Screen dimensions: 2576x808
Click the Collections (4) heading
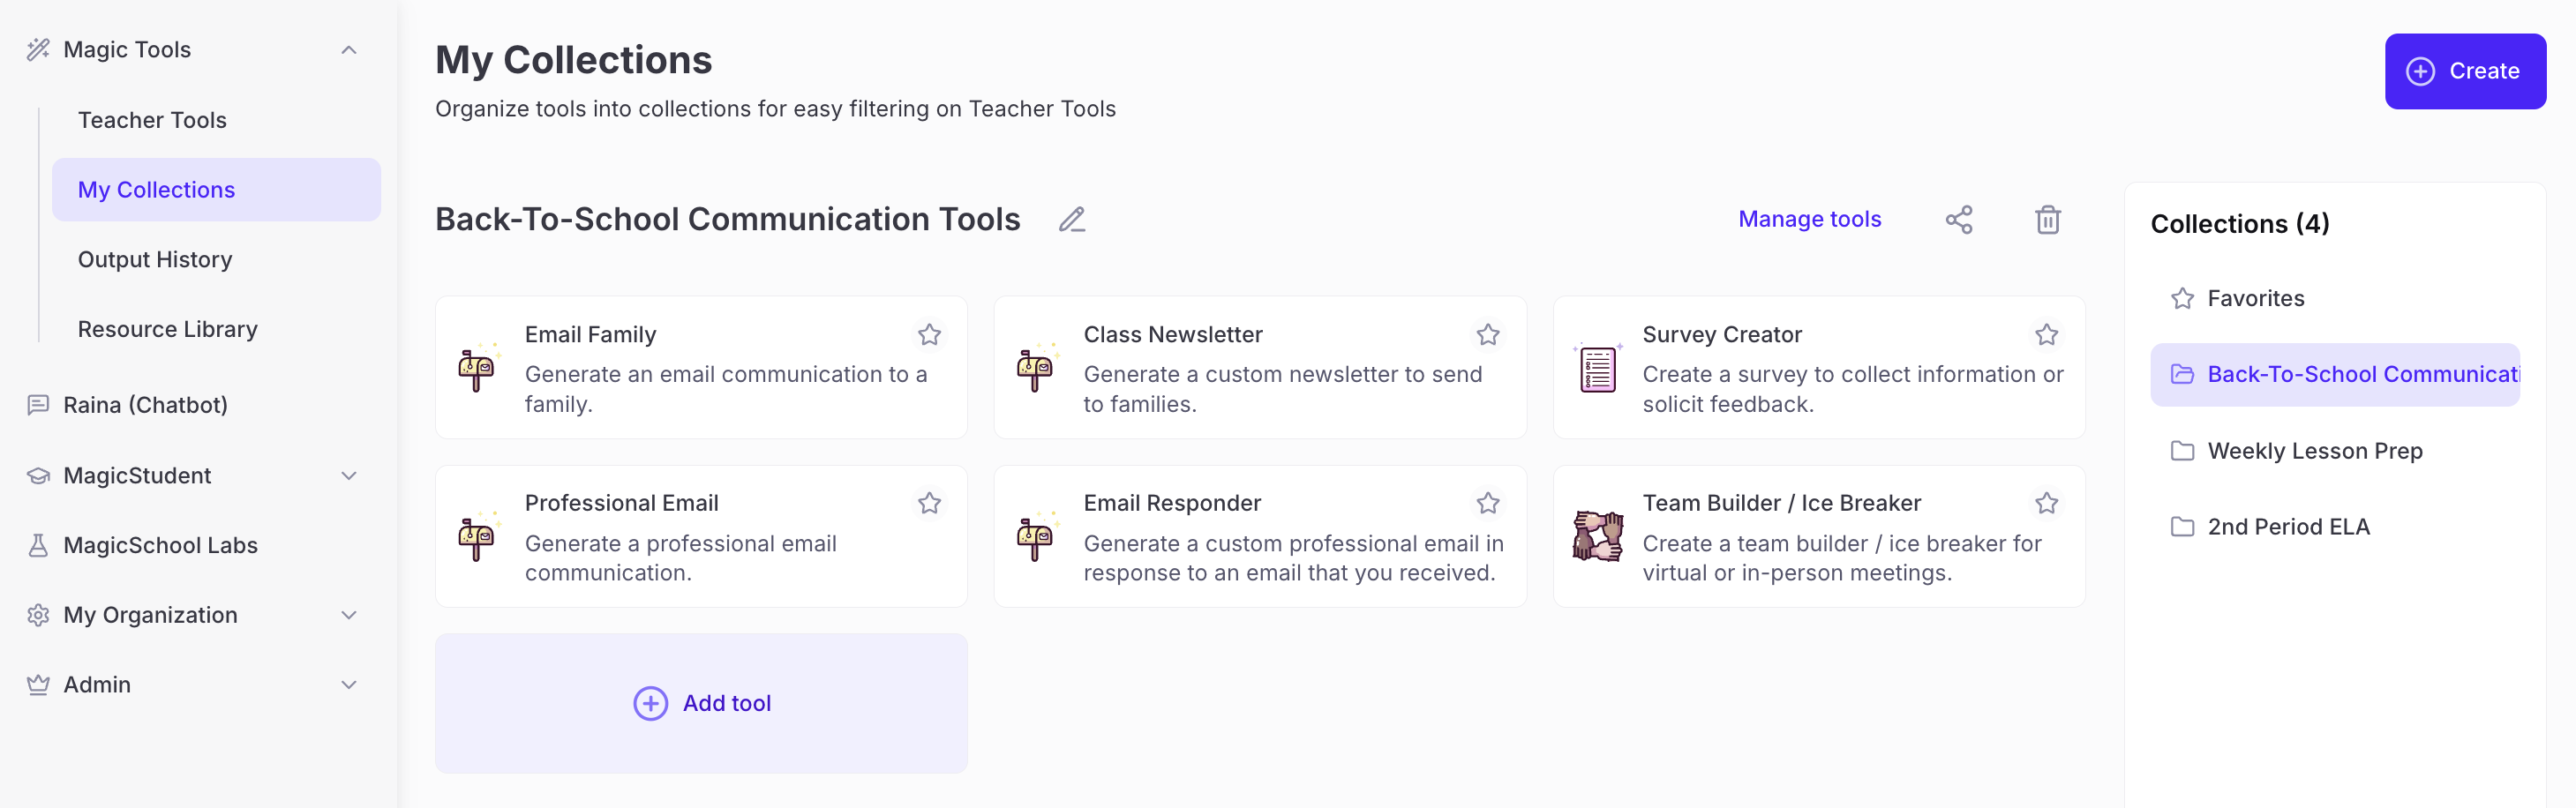point(2240,224)
